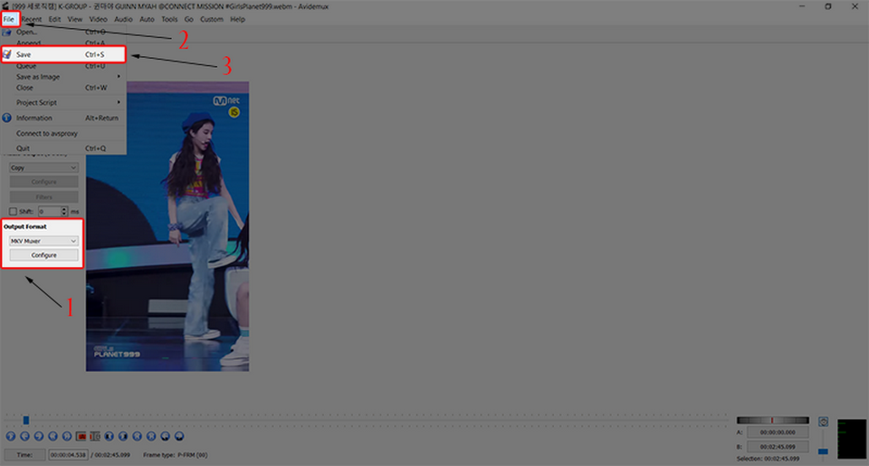The width and height of the screenshot is (869, 466).
Task: Open Information from the File menu
Action: point(63,118)
